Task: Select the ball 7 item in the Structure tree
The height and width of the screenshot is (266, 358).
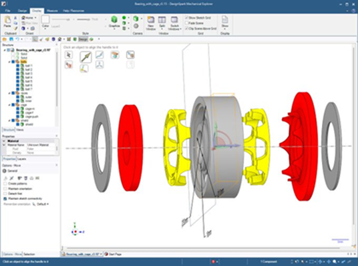Action: [29, 89]
